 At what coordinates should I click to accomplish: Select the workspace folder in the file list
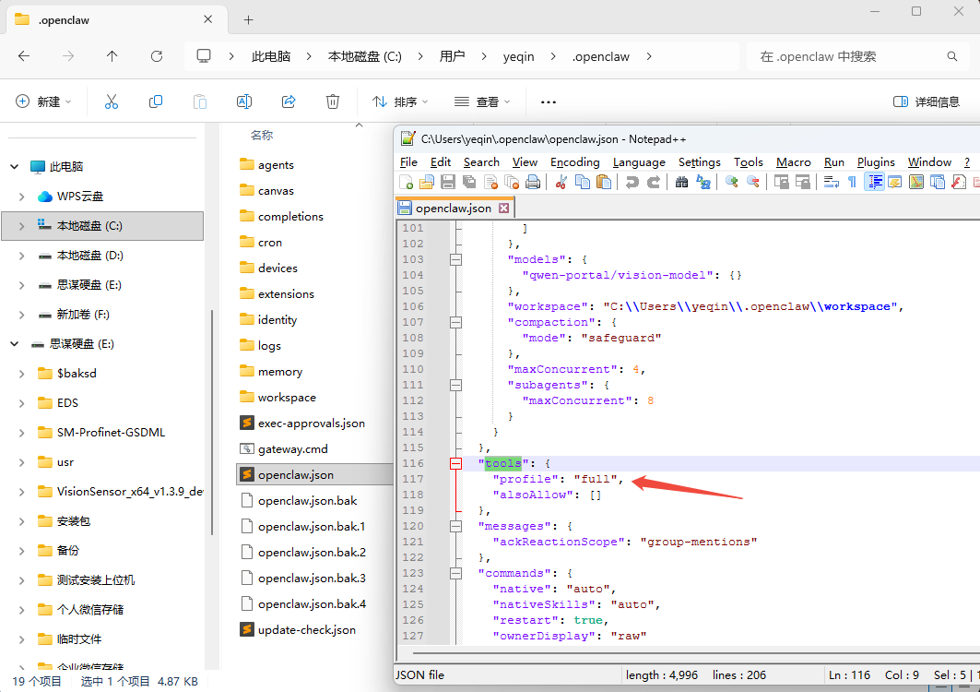click(x=287, y=398)
